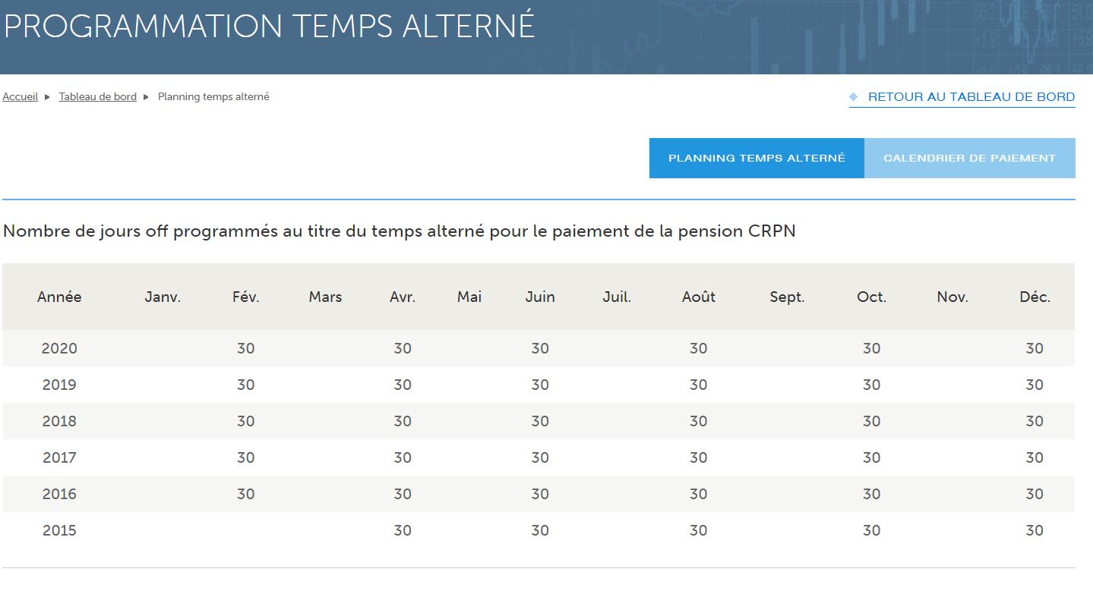Image resolution: width=1093 pixels, height=597 pixels.
Task: Select the Planning temps alterné tab
Action: tap(757, 159)
